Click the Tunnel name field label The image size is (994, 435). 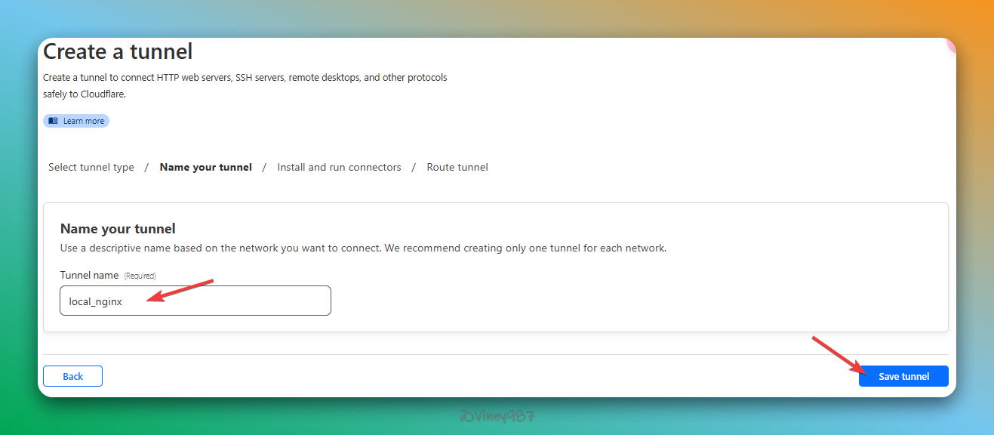point(90,275)
